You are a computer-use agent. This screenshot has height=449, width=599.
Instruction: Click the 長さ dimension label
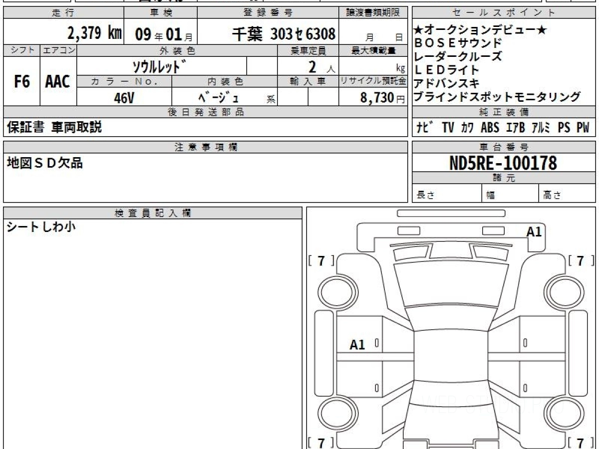coord(426,195)
